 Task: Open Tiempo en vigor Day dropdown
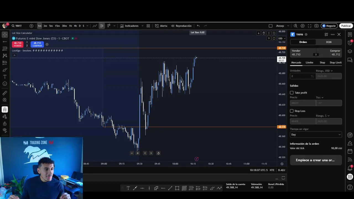(x=316, y=135)
